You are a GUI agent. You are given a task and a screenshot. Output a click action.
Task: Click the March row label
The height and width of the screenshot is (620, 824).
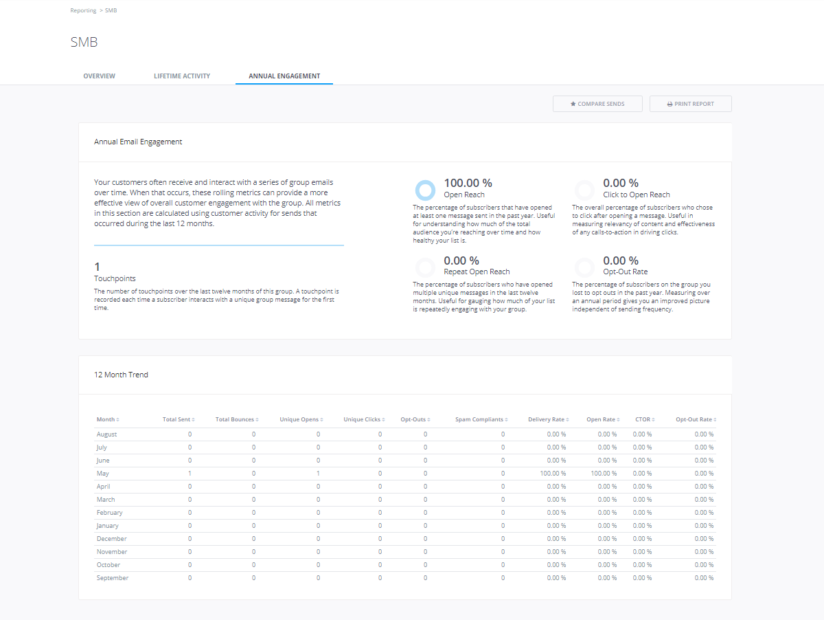click(106, 500)
